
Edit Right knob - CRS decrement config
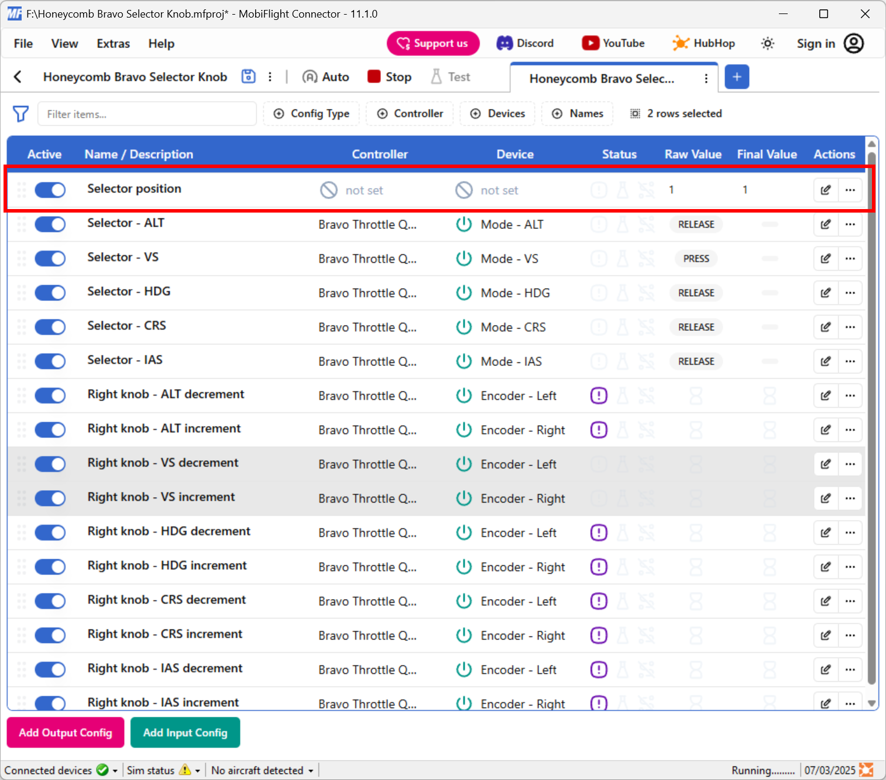[826, 601]
